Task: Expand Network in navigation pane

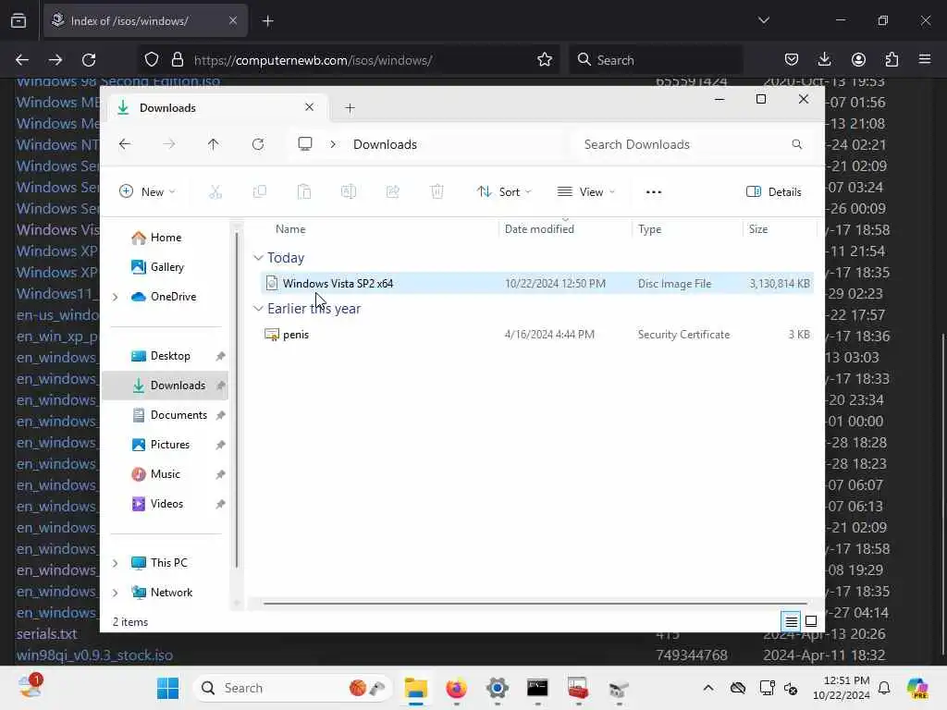Action: pos(116,593)
